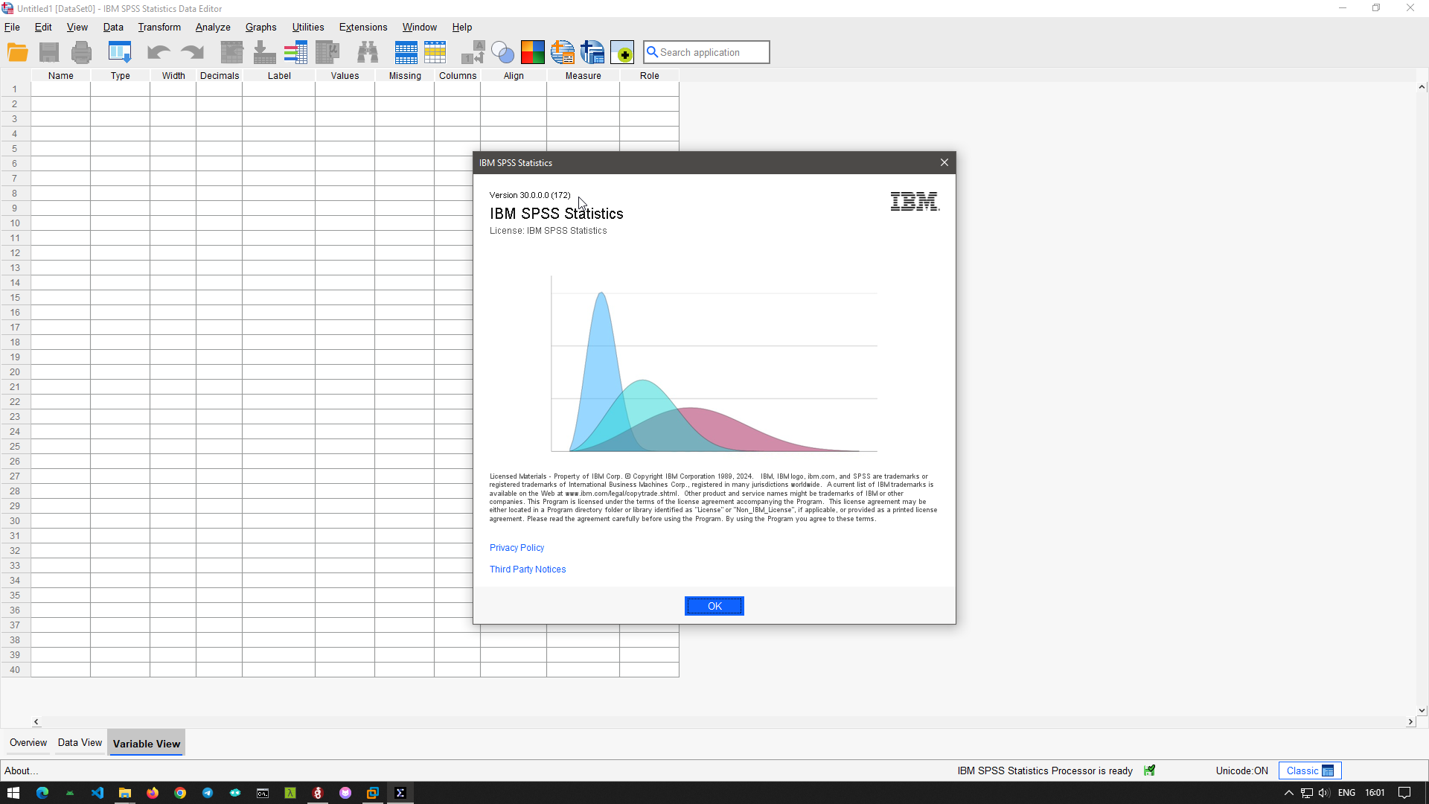Click the Name column header
The height and width of the screenshot is (804, 1429).
click(61, 75)
